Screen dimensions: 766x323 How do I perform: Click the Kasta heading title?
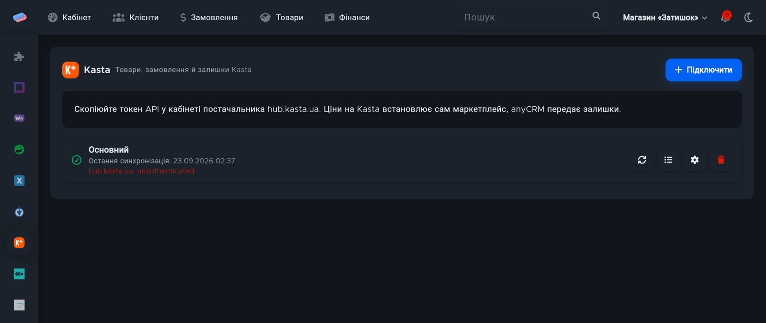(x=97, y=70)
